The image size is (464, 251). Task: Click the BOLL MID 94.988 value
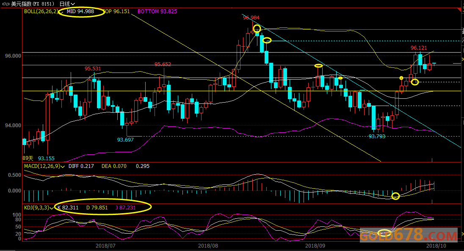coord(80,11)
